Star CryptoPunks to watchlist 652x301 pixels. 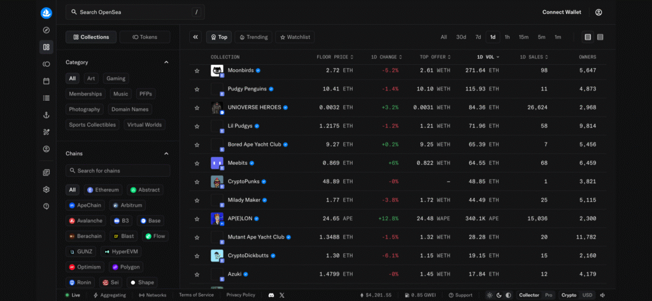(x=197, y=181)
